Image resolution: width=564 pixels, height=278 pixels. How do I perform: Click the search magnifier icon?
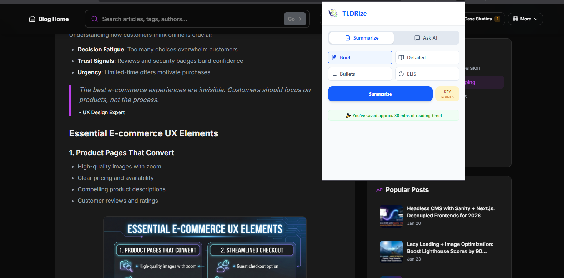click(95, 19)
